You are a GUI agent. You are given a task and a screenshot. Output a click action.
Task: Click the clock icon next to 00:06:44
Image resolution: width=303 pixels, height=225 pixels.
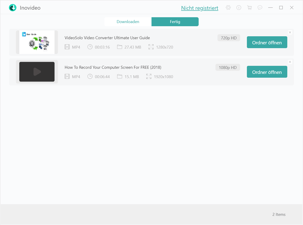(90, 76)
